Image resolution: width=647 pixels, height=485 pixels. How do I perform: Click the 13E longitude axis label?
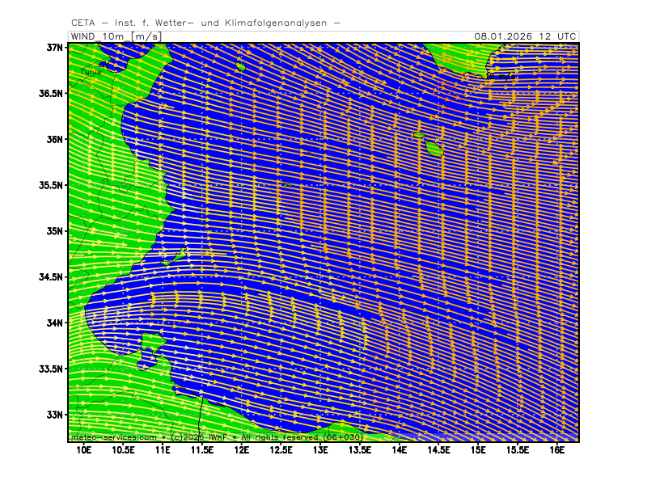click(320, 449)
